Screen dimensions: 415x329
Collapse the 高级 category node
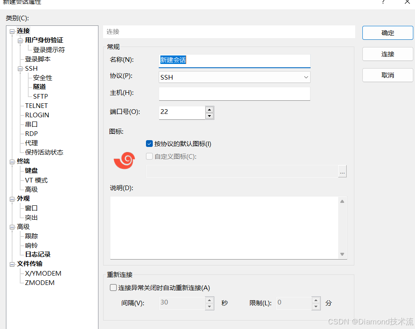pos(12,227)
